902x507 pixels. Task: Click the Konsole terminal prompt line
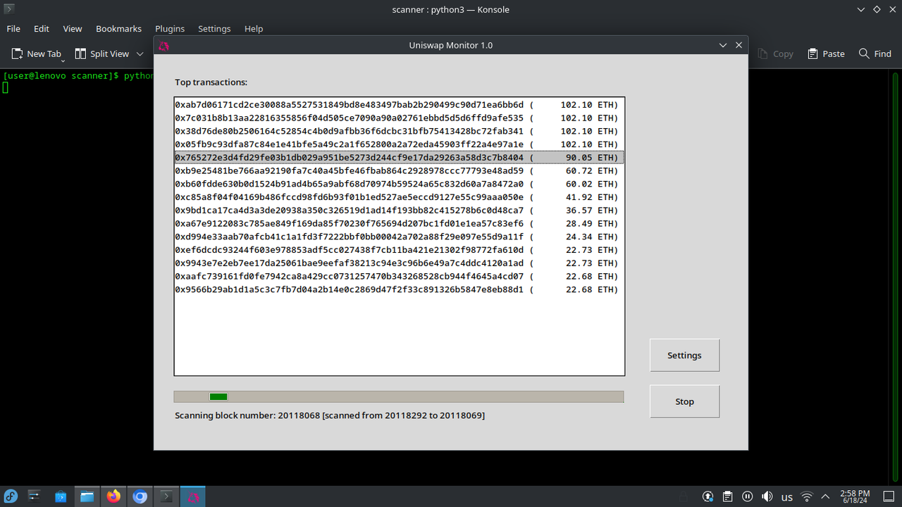(x=78, y=75)
